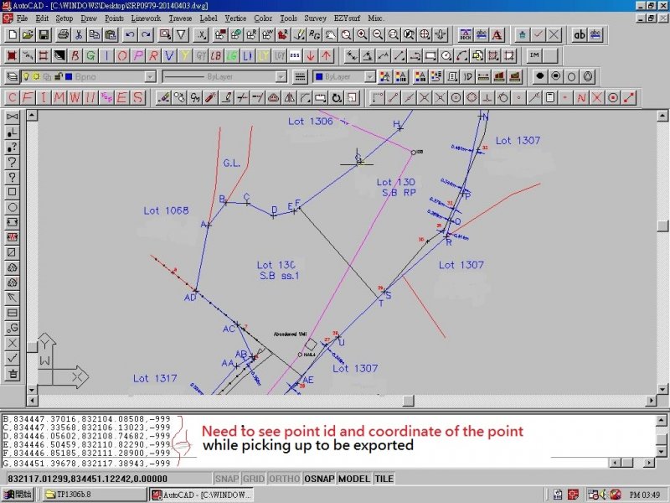Click the 'IM' toolbar button
Screen dimensions: 670x503
coord(534,55)
